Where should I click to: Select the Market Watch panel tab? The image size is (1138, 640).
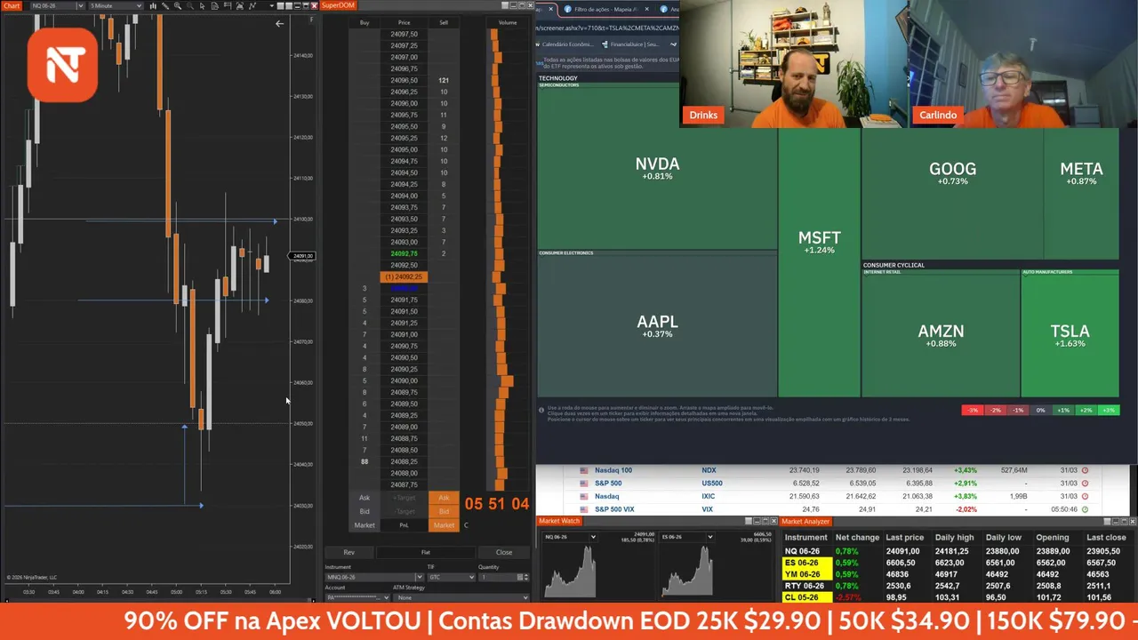[559, 521]
